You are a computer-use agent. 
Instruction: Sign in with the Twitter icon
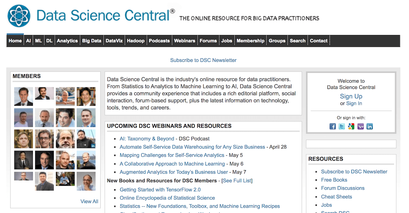click(x=342, y=126)
